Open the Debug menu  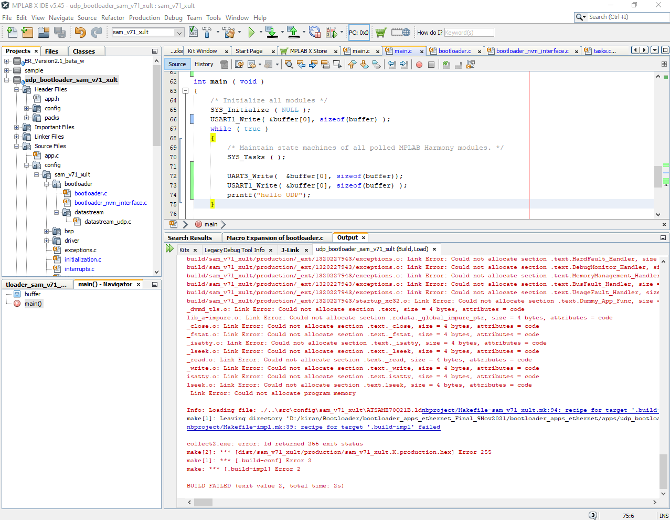pos(173,17)
